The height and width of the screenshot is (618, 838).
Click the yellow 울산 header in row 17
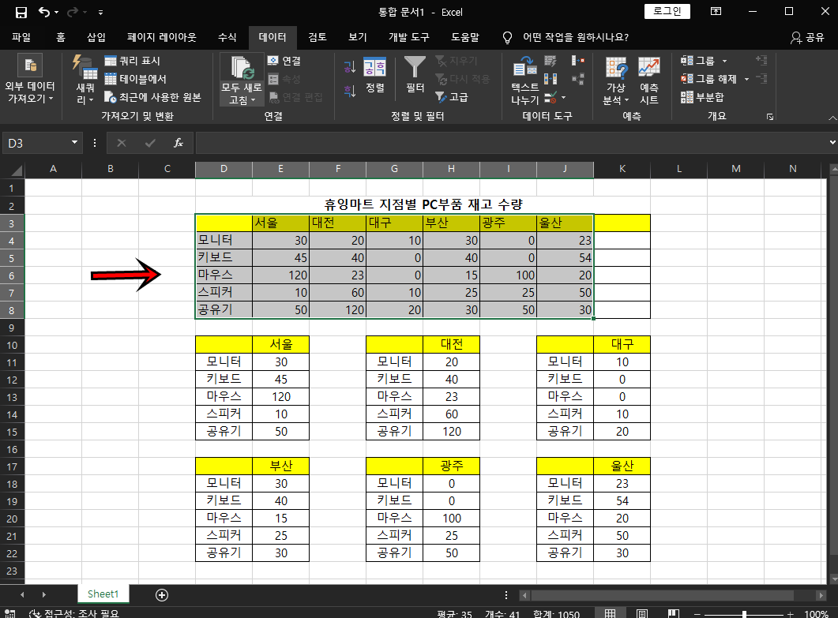coord(622,466)
